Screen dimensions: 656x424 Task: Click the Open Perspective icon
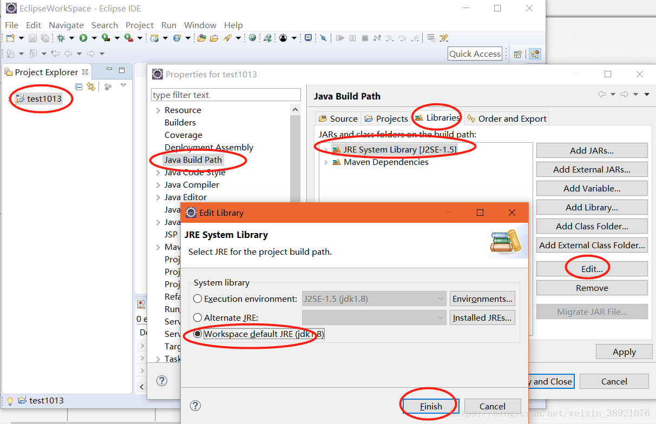517,54
